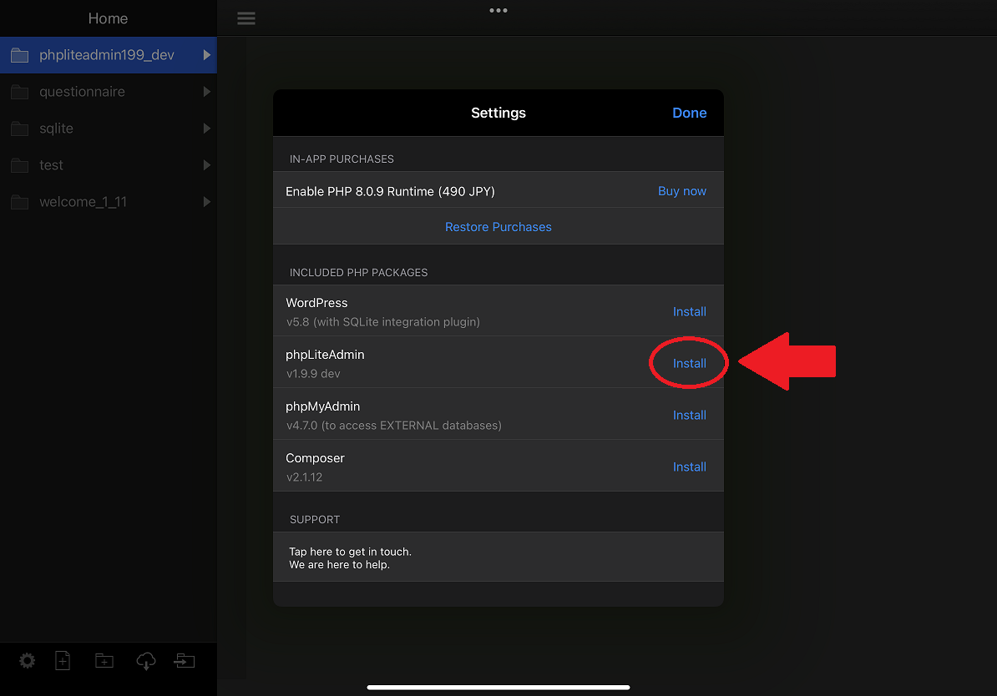Tap the home indicator bar at the bottom
997x696 pixels.
[498, 687]
